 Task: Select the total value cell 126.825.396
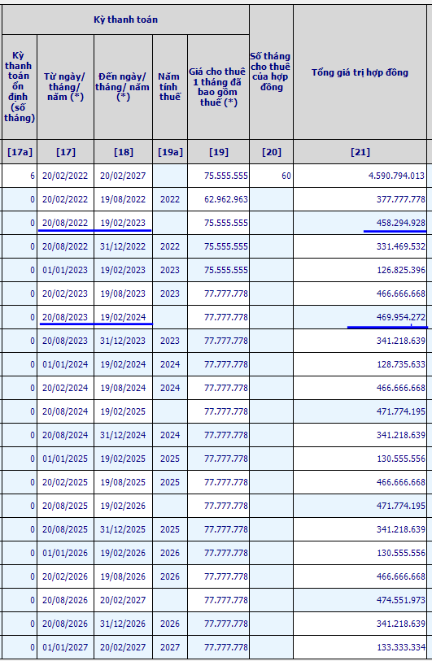pos(360,270)
